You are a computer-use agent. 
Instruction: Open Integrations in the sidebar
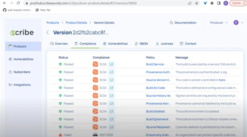[x=20, y=85]
